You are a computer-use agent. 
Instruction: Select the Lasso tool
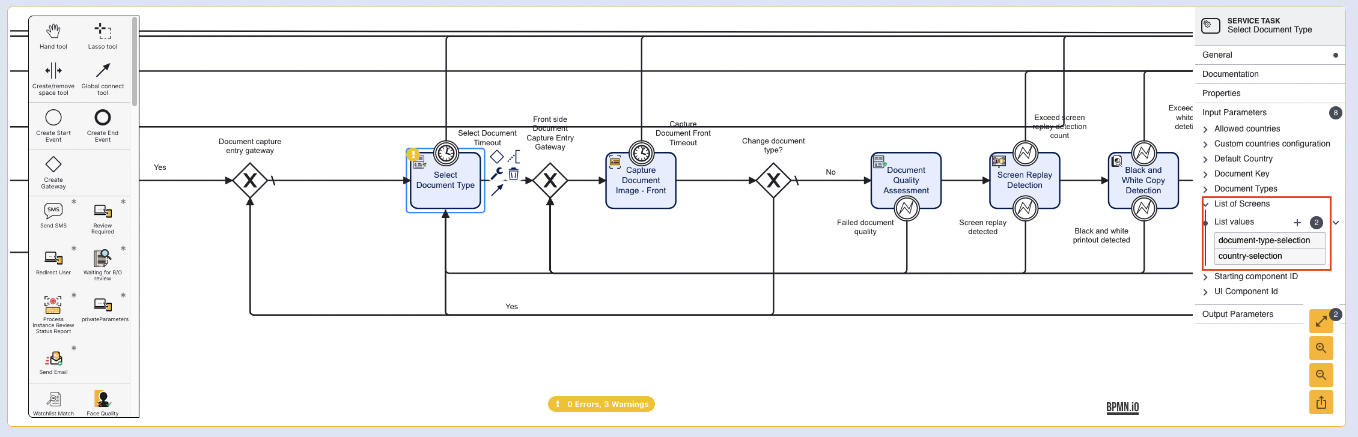(103, 35)
